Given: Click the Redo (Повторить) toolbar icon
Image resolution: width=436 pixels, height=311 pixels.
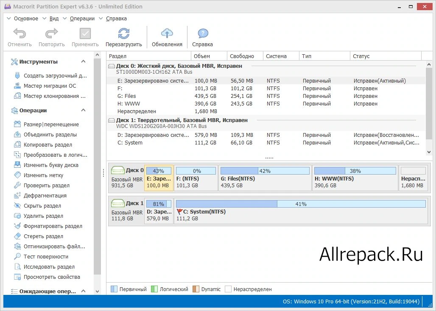Looking at the screenshot, I should click(x=51, y=33).
